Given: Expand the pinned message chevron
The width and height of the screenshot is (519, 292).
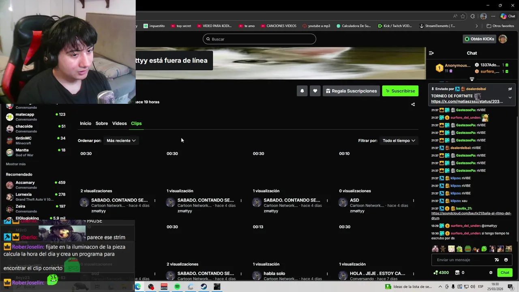Looking at the screenshot, I should tap(510, 98).
